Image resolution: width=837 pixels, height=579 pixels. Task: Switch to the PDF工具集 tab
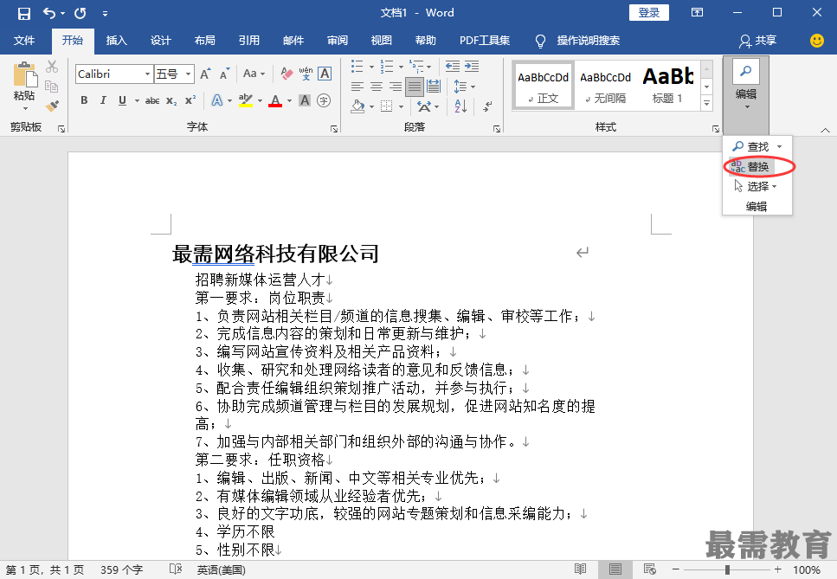pyautogui.click(x=485, y=41)
